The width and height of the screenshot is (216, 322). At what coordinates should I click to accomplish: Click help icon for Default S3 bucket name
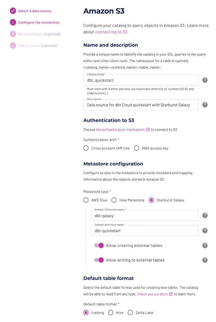[x=205, y=215]
